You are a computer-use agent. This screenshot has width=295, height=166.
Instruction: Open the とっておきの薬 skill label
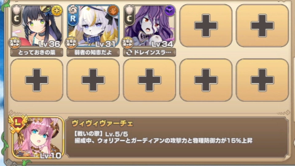click(37, 53)
